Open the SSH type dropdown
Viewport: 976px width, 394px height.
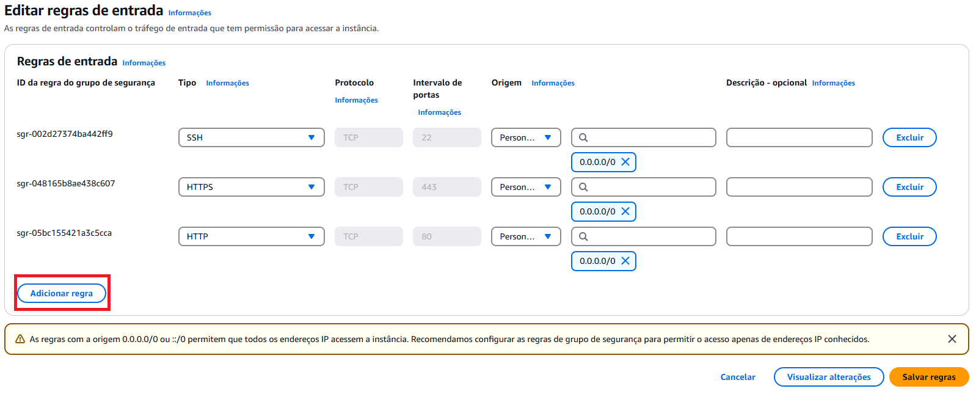click(x=251, y=137)
